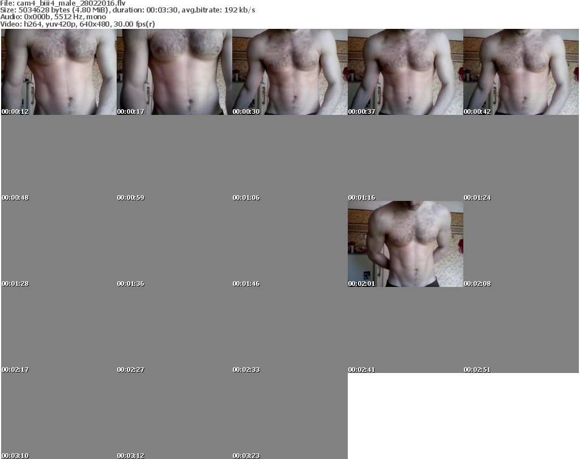The height and width of the screenshot is (459, 580).
Task: Select the 00:01:36 timestamp label
Action: point(131,284)
